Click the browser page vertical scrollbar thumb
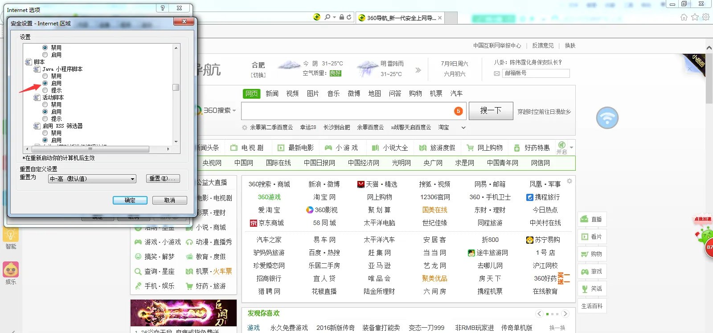Viewport: 713px width, 333px height. coord(709,78)
